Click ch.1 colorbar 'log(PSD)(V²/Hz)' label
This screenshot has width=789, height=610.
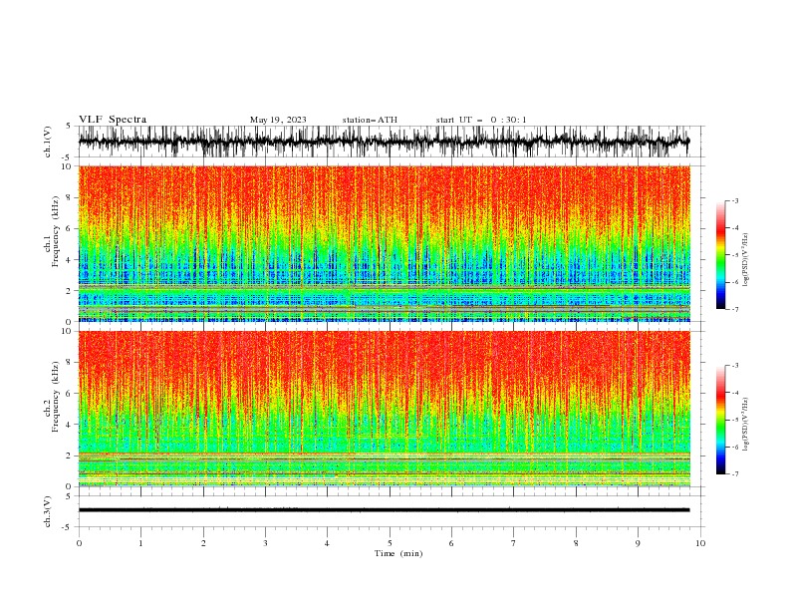(746, 260)
